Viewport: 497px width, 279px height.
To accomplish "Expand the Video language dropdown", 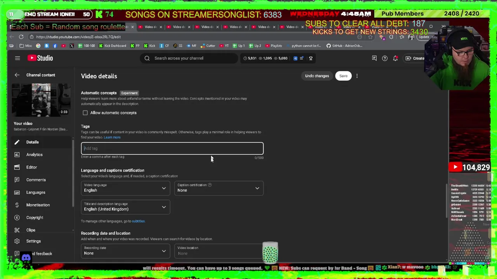I will 125,188.
